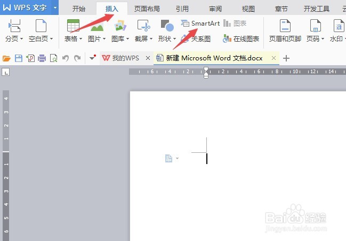Click the vertical ruler

pyautogui.click(x=6, y=165)
